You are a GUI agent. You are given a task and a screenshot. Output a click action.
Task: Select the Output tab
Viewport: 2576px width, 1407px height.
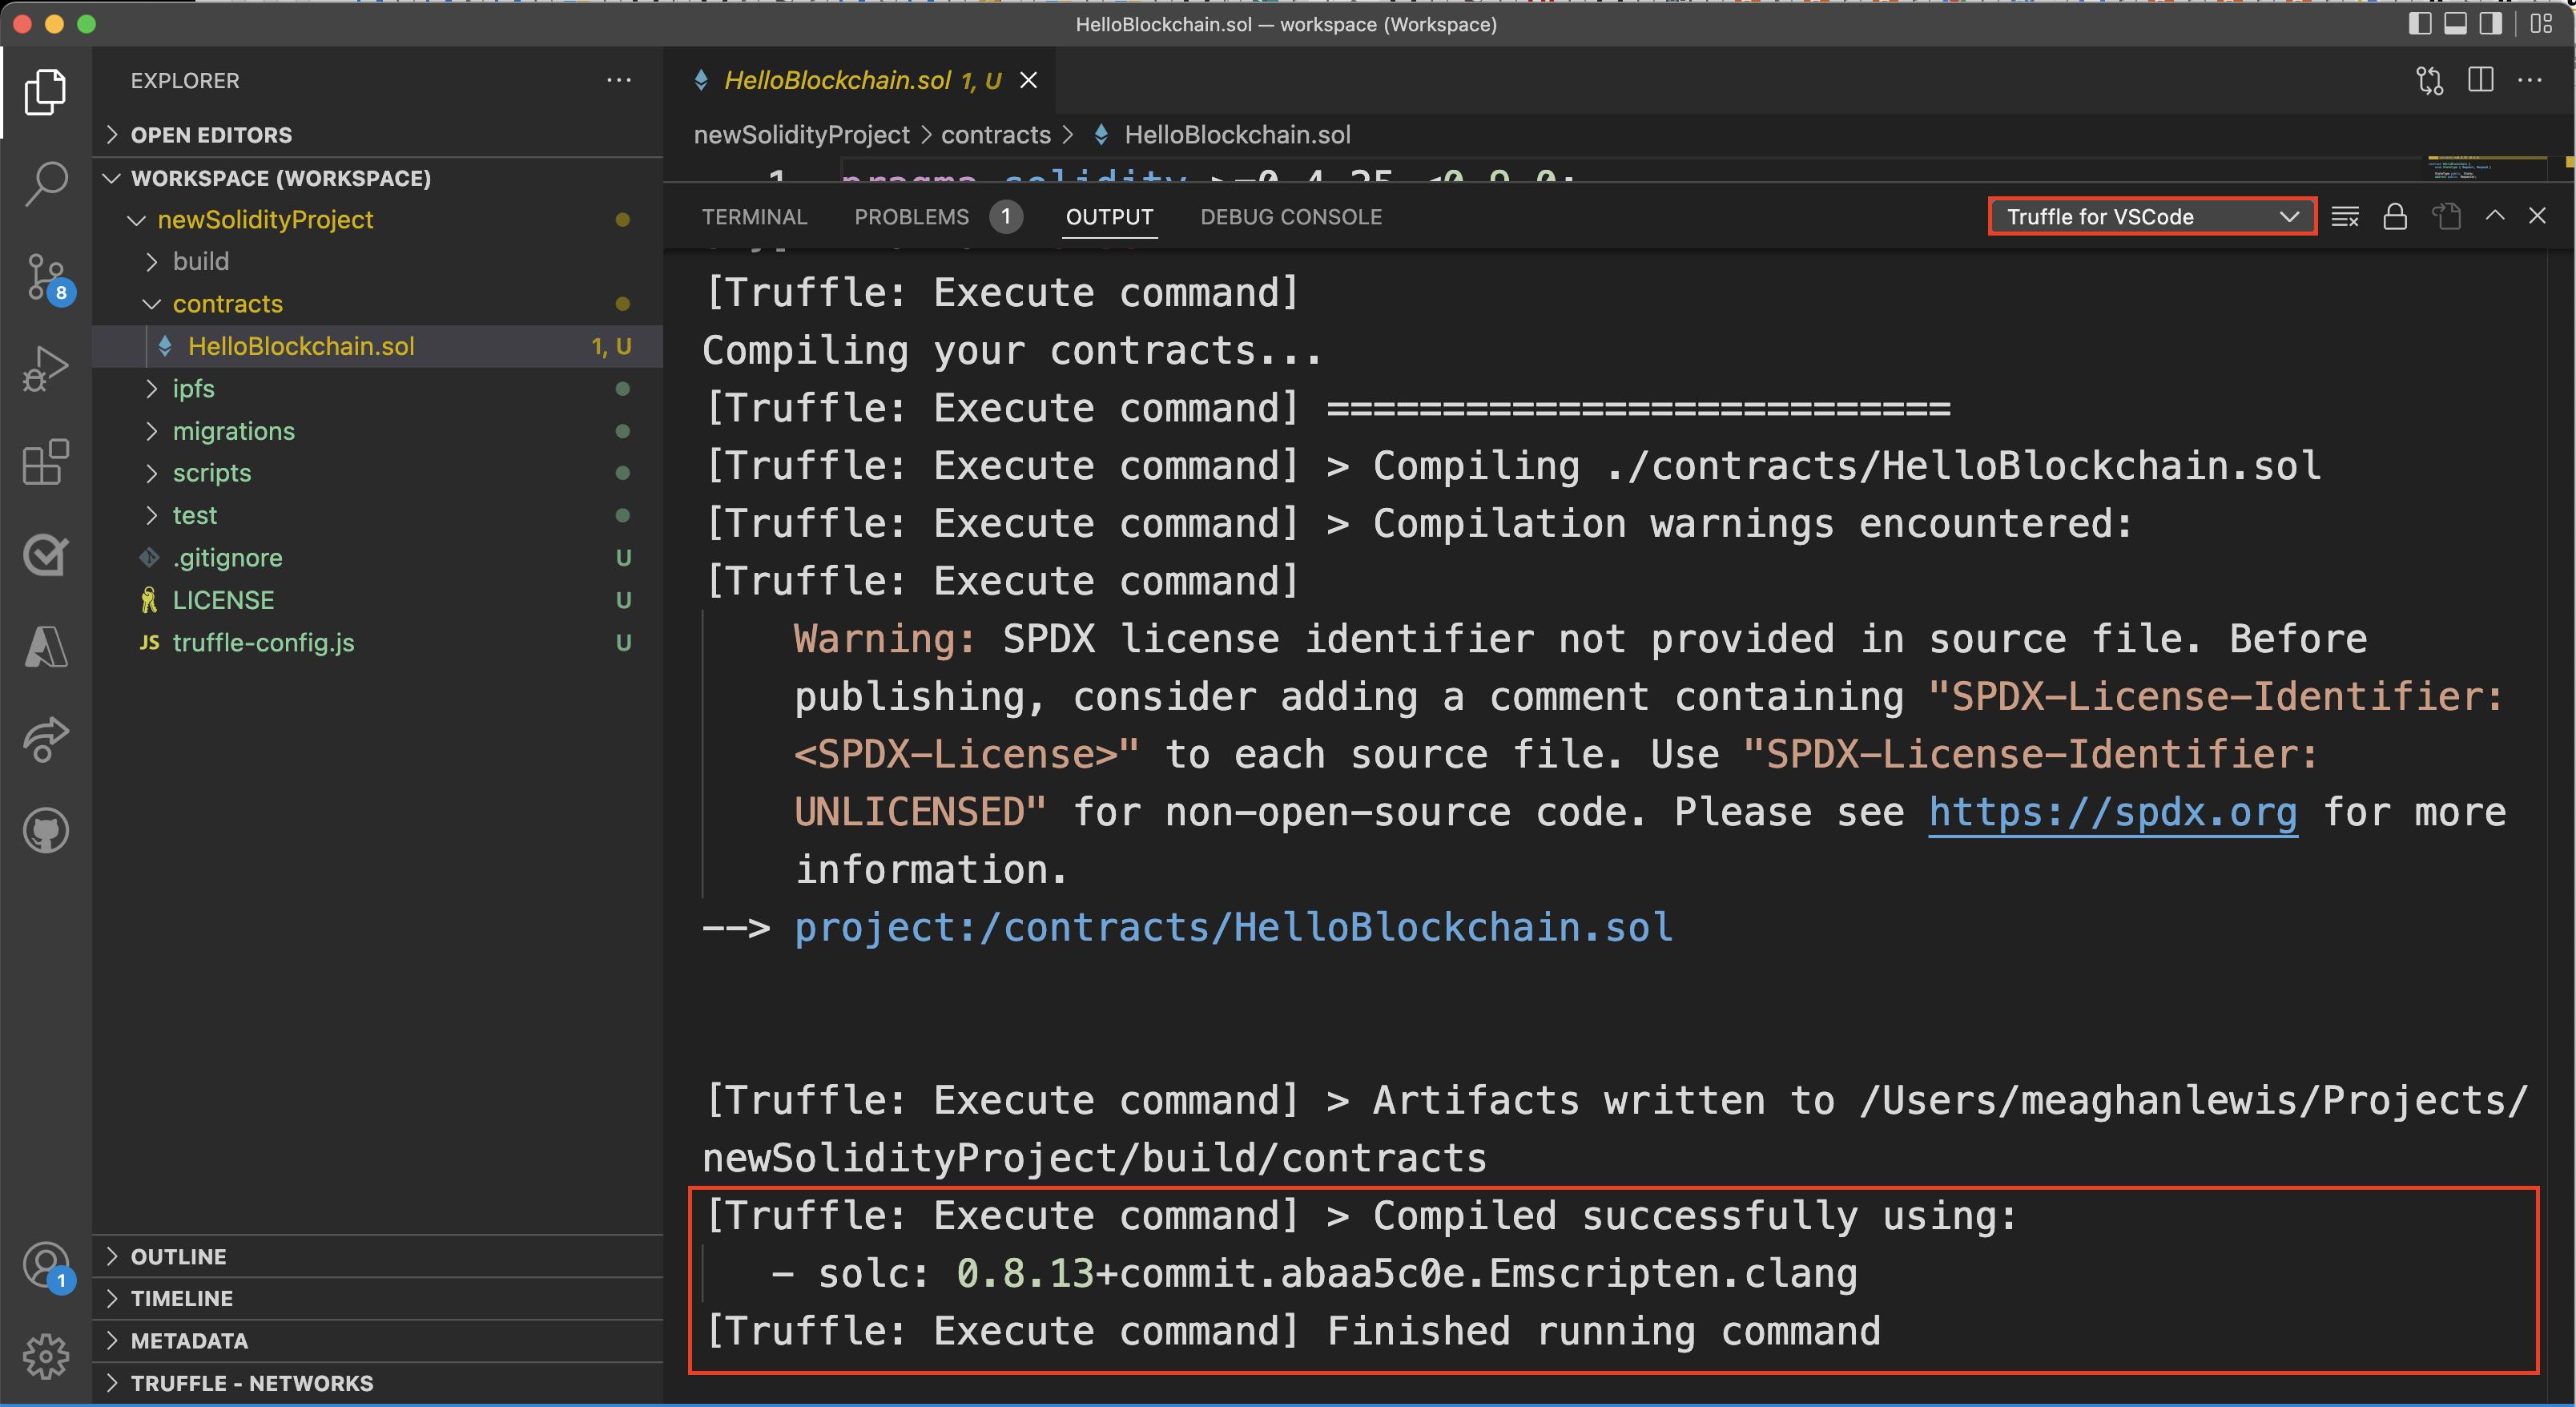pyautogui.click(x=1109, y=217)
